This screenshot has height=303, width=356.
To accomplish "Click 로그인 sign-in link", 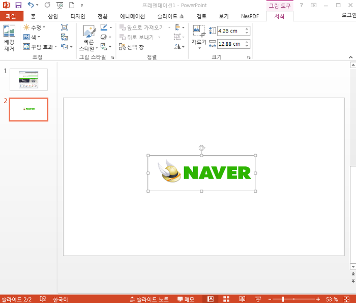I will click(x=349, y=15).
